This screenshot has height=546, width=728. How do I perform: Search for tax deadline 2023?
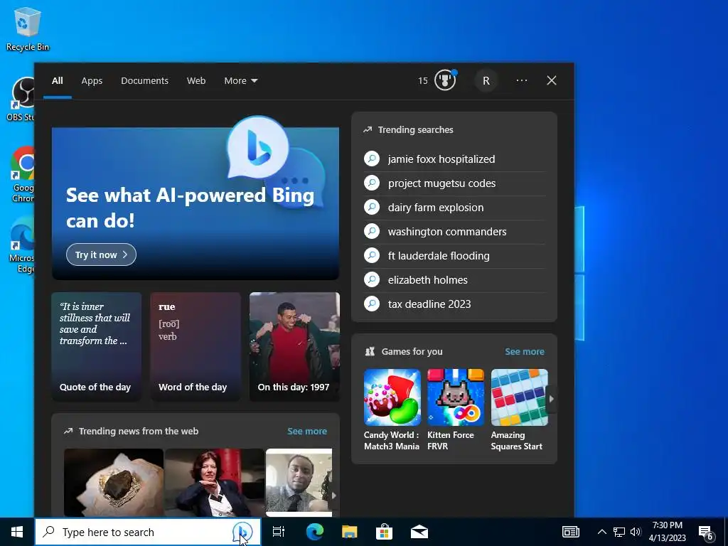[429, 304]
